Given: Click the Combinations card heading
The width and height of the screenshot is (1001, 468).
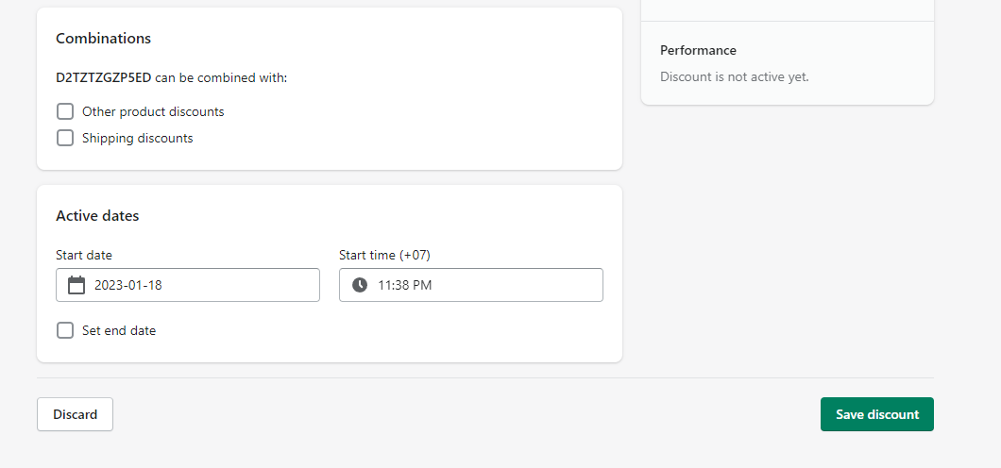Looking at the screenshot, I should 104,39.
